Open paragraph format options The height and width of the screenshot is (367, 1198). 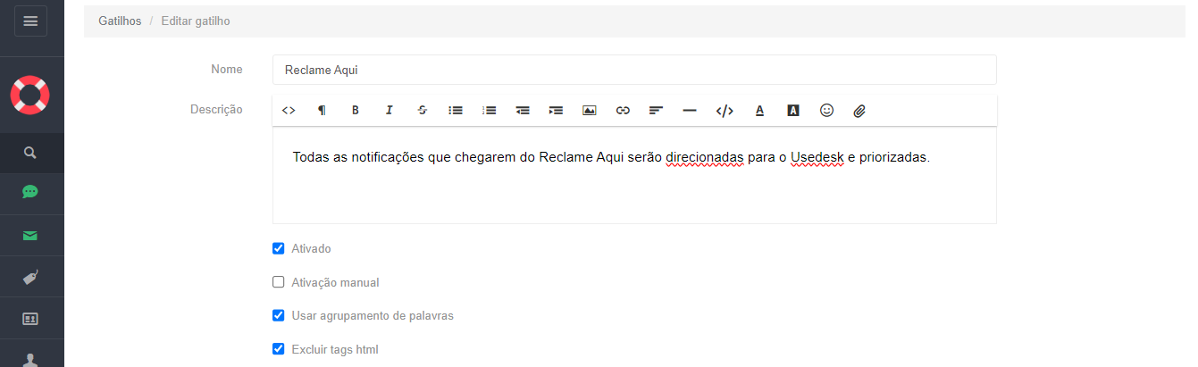point(322,111)
